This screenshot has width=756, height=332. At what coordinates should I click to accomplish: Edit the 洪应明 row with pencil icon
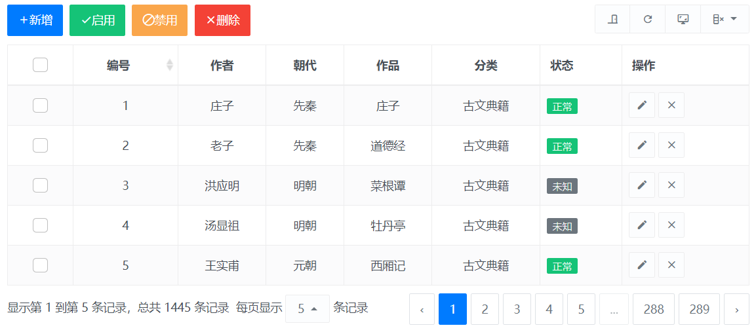click(642, 185)
